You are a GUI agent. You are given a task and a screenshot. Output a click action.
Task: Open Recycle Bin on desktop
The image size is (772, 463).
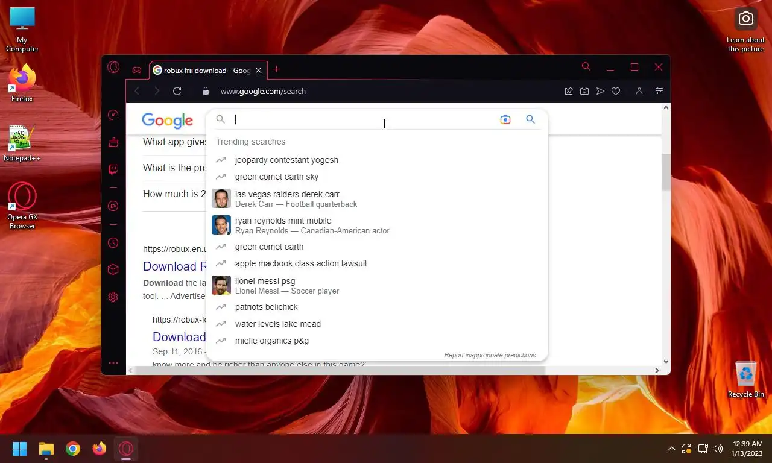point(746,379)
